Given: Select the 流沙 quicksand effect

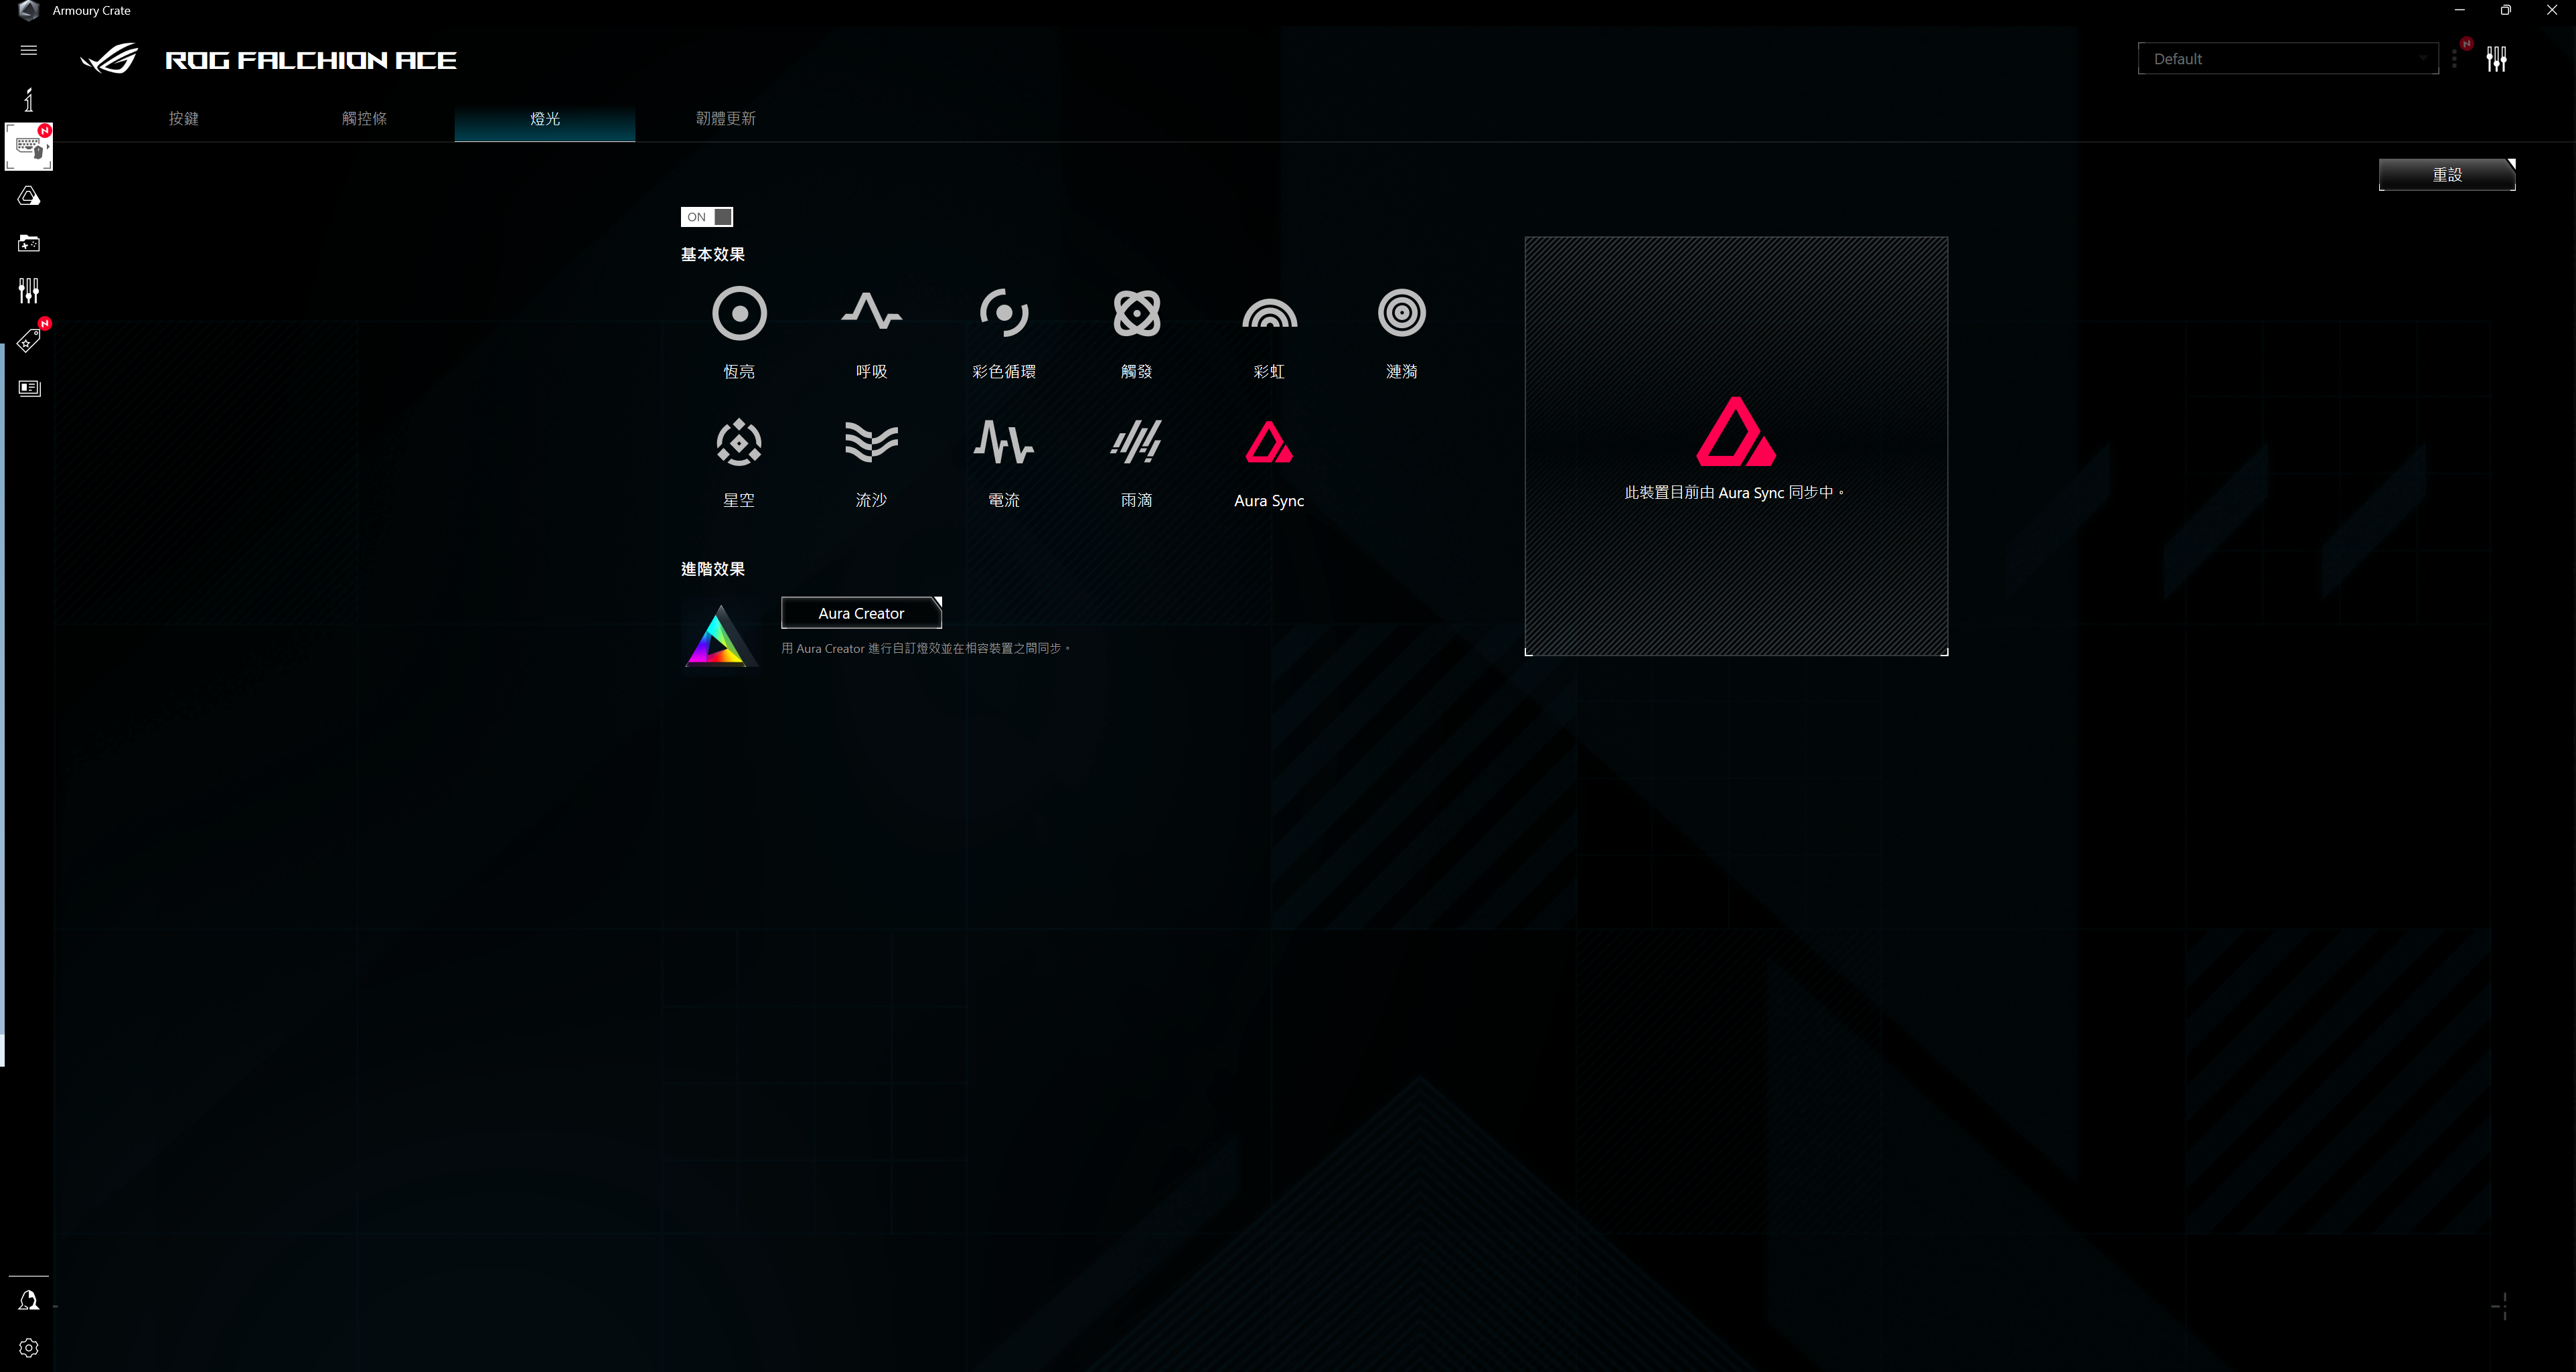Looking at the screenshot, I should pyautogui.click(x=871, y=443).
